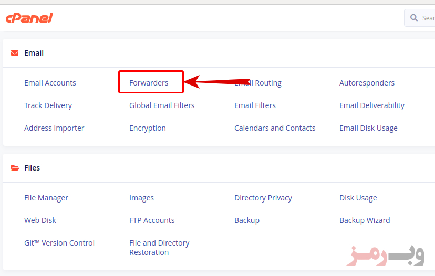Click the Files section folder icon
435x276 pixels.
pyautogui.click(x=15, y=168)
